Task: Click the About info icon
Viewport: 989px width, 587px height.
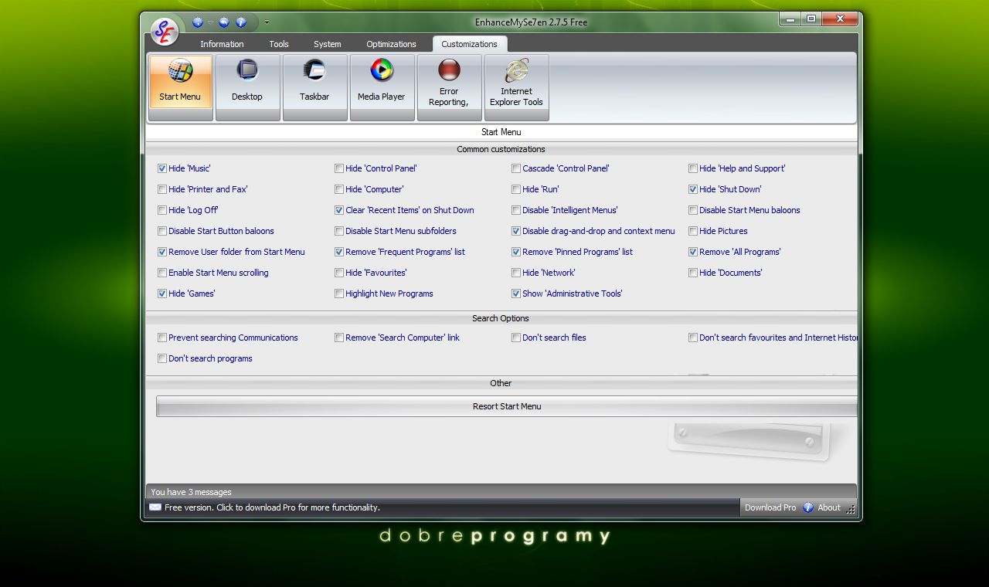Action: pyautogui.click(x=808, y=507)
